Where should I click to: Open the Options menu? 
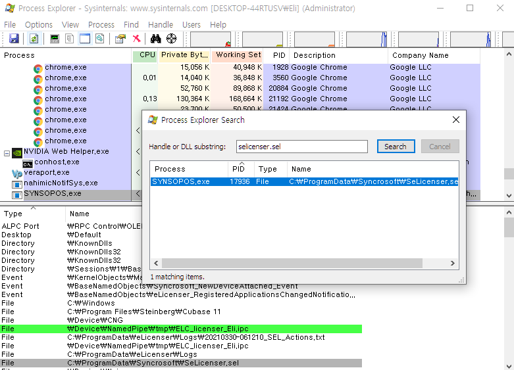click(x=39, y=24)
